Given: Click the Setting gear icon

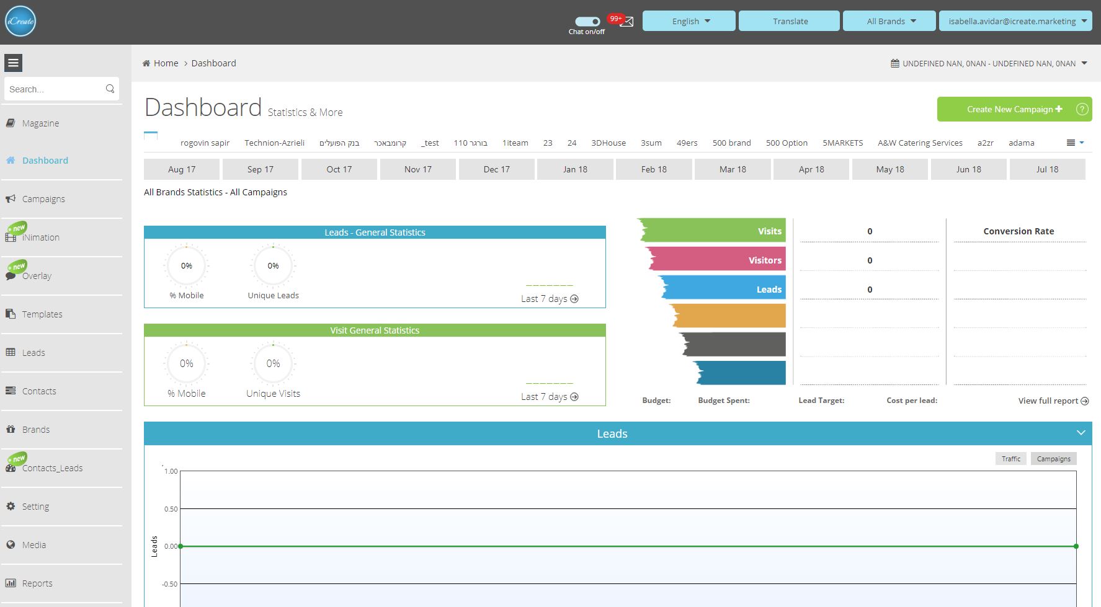Looking at the screenshot, I should pos(11,506).
